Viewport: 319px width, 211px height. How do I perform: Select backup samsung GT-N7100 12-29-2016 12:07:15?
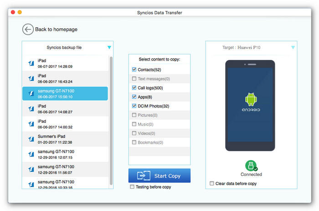(65, 154)
